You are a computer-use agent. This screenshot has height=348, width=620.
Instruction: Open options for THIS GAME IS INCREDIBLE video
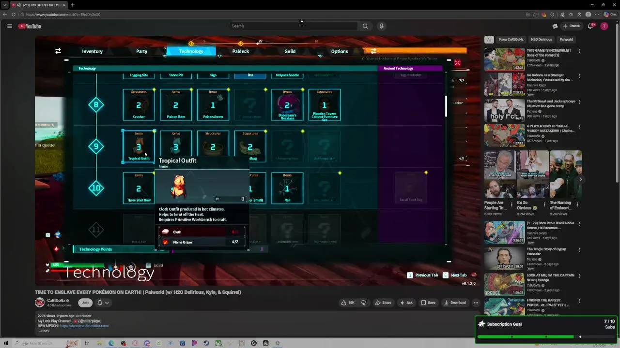point(579,51)
